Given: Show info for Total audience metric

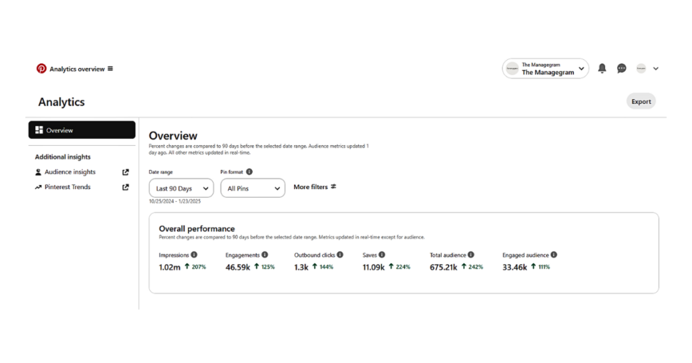Looking at the screenshot, I should click(471, 255).
